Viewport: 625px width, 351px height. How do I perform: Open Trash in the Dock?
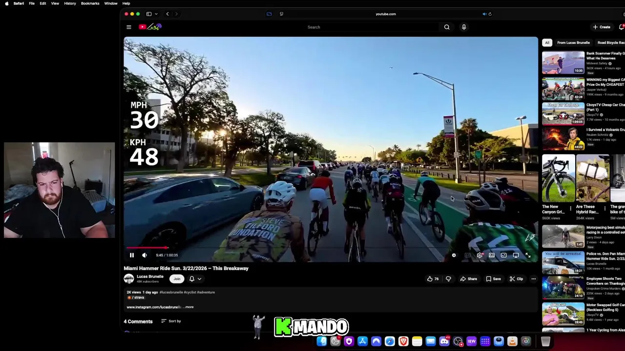click(545, 341)
